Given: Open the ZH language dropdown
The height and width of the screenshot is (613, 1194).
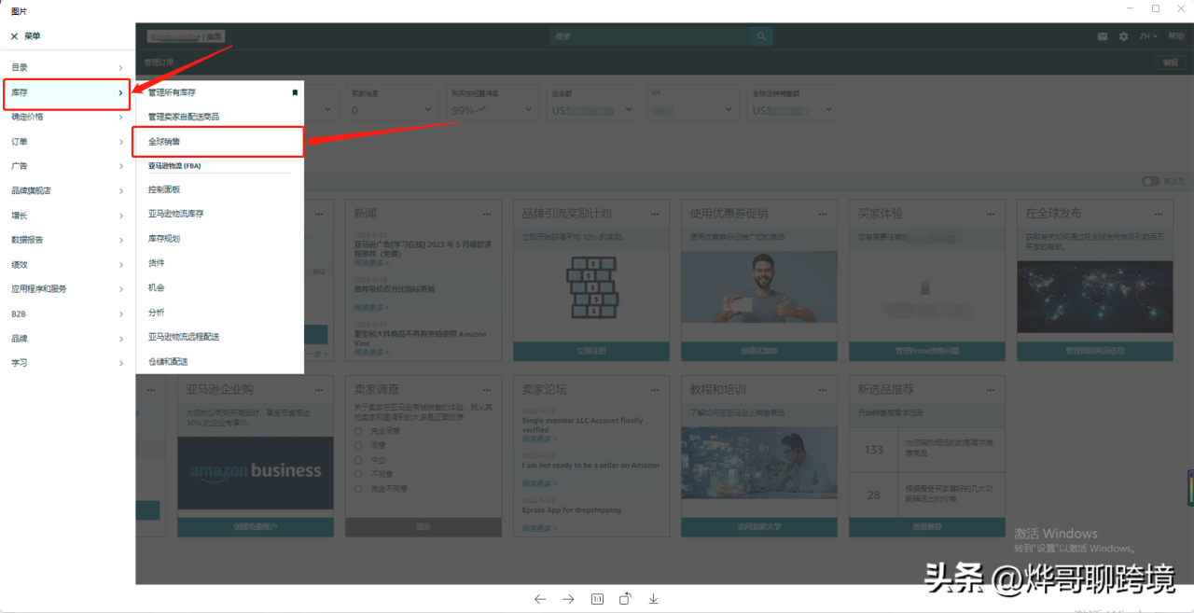Looking at the screenshot, I should pyautogui.click(x=1146, y=35).
